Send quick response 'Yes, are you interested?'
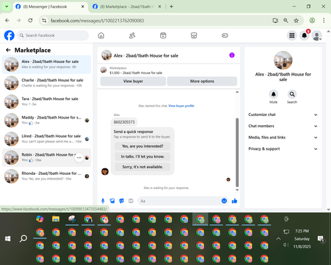Screen dimensions: 331x265 [x=142, y=146]
